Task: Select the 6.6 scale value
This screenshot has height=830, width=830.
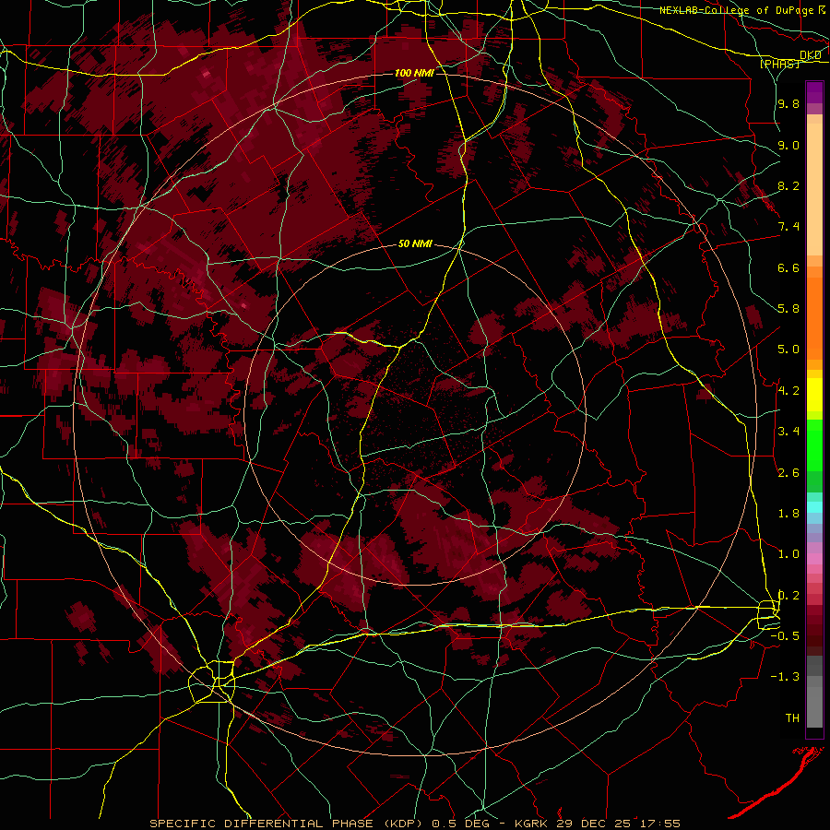Action: (x=788, y=267)
